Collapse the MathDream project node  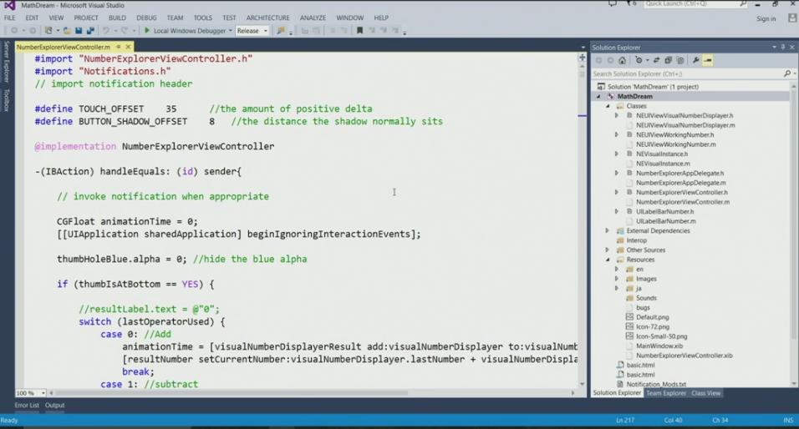pyautogui.click(x=598, y=96)
